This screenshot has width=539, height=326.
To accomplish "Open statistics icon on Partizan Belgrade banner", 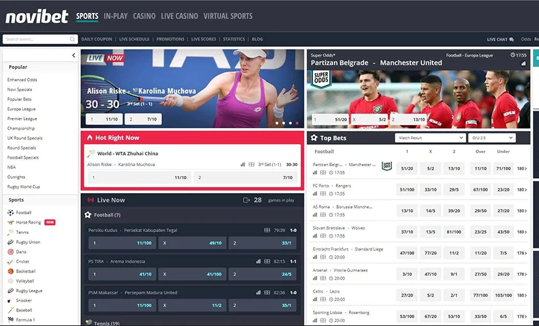I will point(523,63).
